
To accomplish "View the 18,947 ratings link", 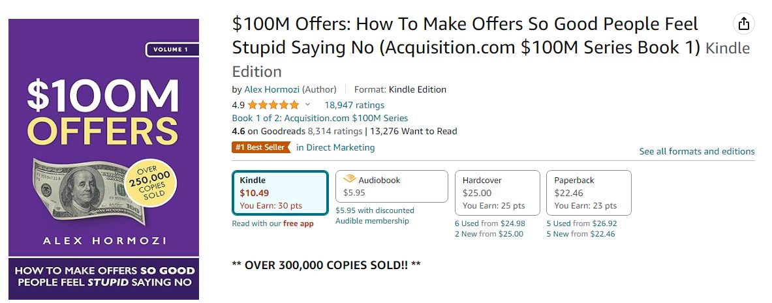I will [x=354, y=105].
